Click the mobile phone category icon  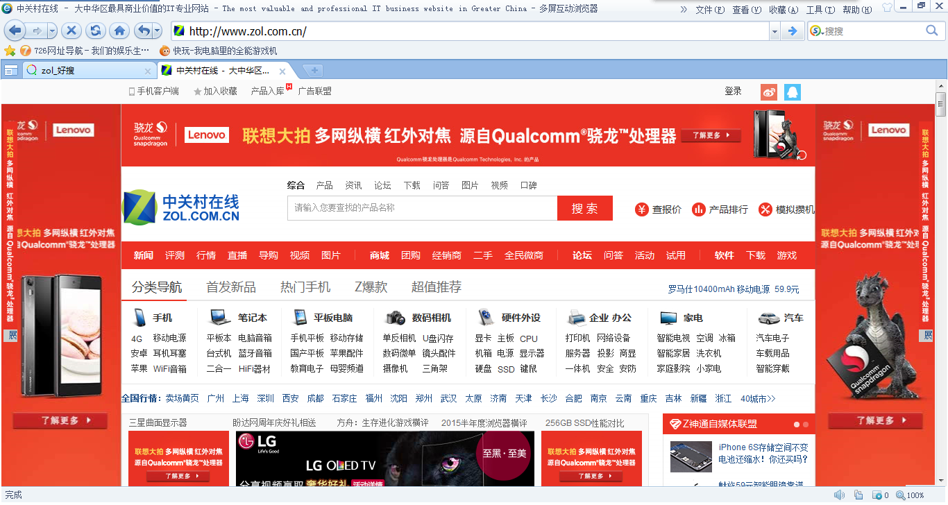(139, 318)
